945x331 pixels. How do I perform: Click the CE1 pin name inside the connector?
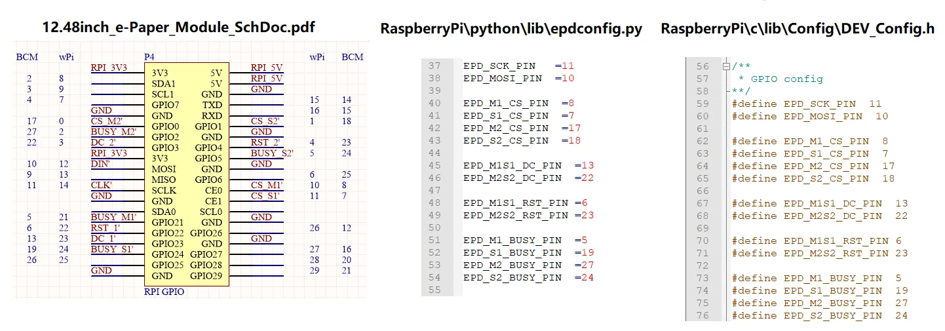(214, 201)
